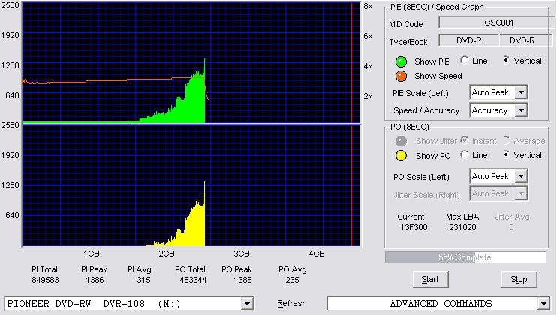The width and height of the screenshot is (557, 315).
Task: Toggle the yellow Show PO indicator
Action: tap(401, 156)
